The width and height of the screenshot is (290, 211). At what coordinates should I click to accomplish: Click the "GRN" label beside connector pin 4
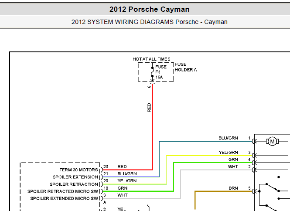click(x=233, y=160)
